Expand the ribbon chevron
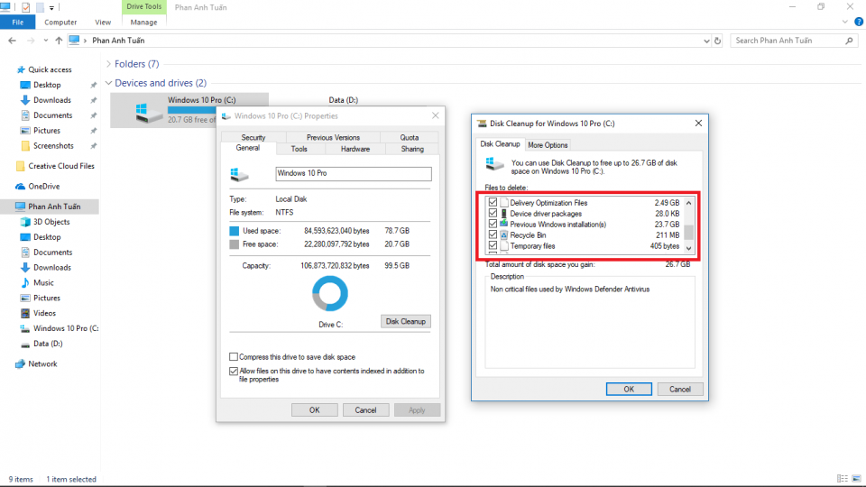This screenshot has width=866, height=487. click(x=844, y=22)
